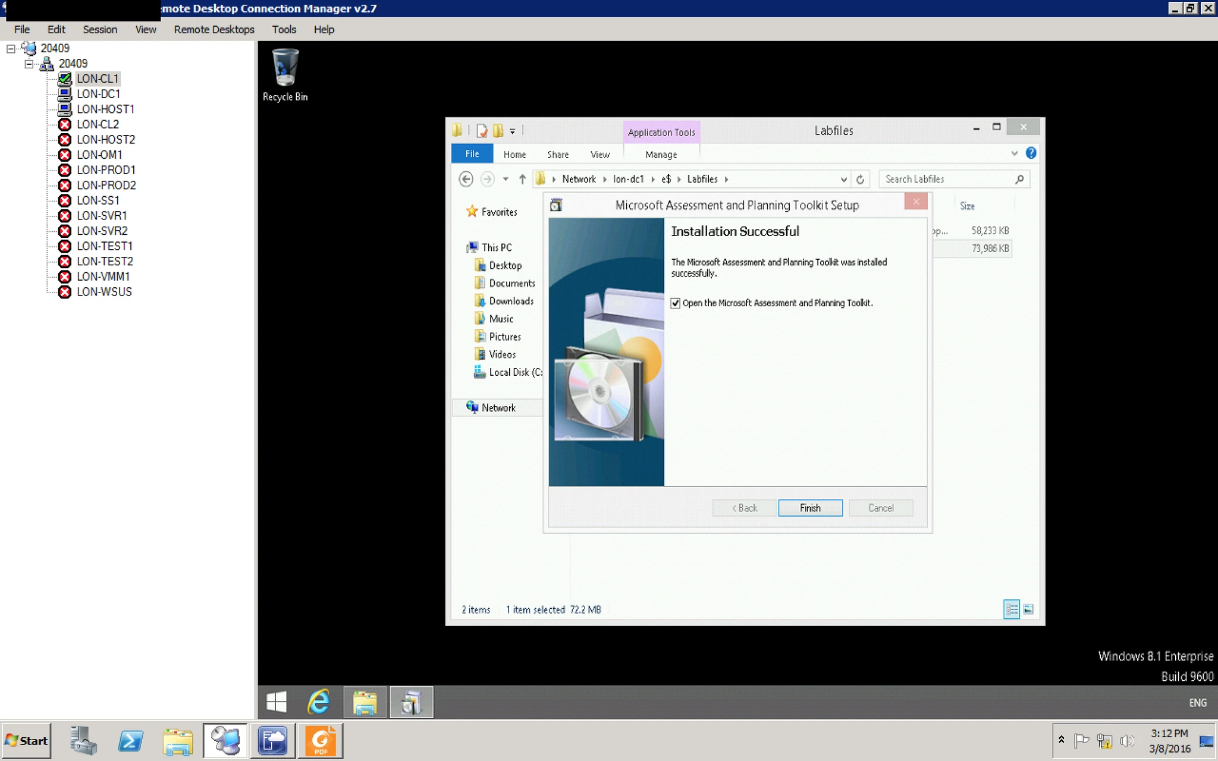Click the remote Windows Start logo button

(x=277, y=702)
